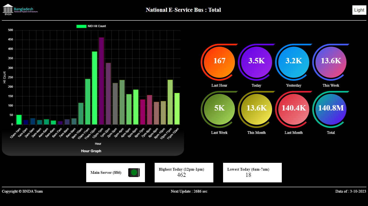Click the This Week 13.6K circle
This screenshot has width=368, height=206.
pyautogui.click(x=331, y=62)
